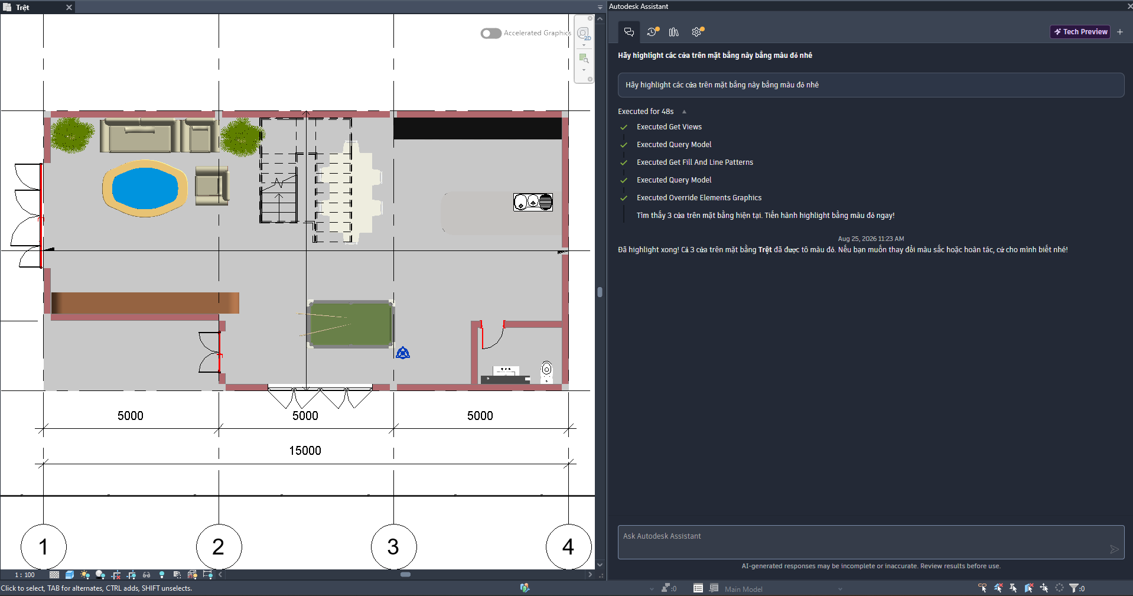This screenshot has height=596, width=1133.
Task: Click the Detail Level icon
Action: (x=54, y=575)
